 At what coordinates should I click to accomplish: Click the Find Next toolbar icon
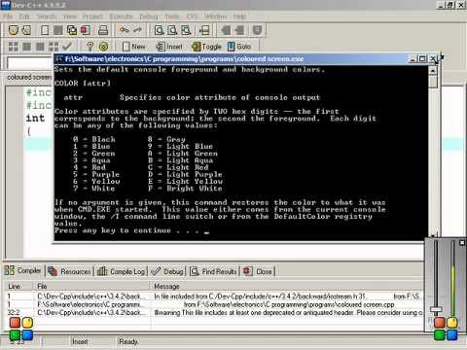pos(186,30)
